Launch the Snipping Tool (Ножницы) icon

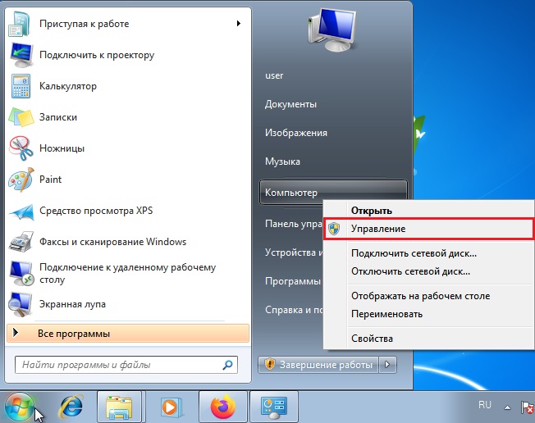pyautogui.click(x=21, y=148)
